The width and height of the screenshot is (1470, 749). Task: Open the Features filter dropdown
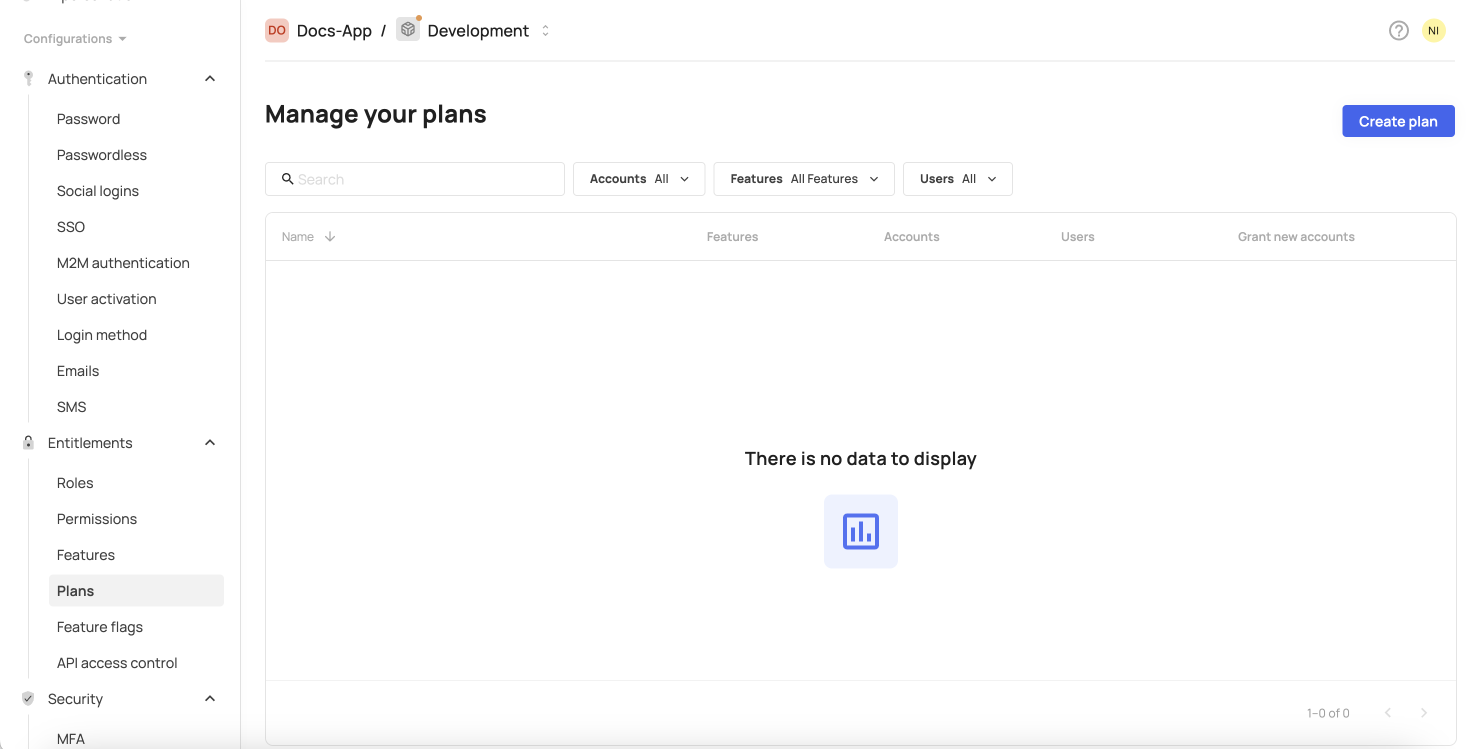[x=803, y=179]
